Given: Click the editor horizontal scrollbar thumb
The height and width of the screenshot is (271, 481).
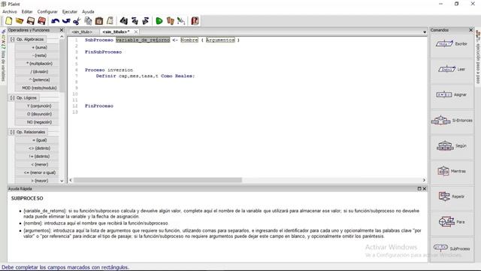Looking at the screenshot, I should coord(158,180).
